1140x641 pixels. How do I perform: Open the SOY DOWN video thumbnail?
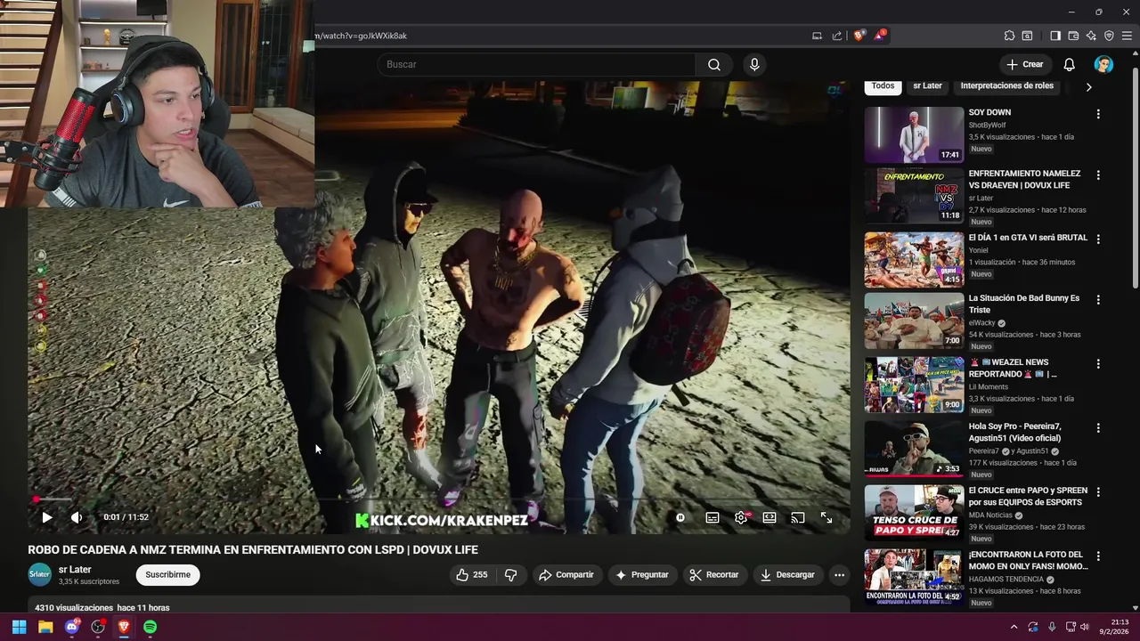point(914,135)
